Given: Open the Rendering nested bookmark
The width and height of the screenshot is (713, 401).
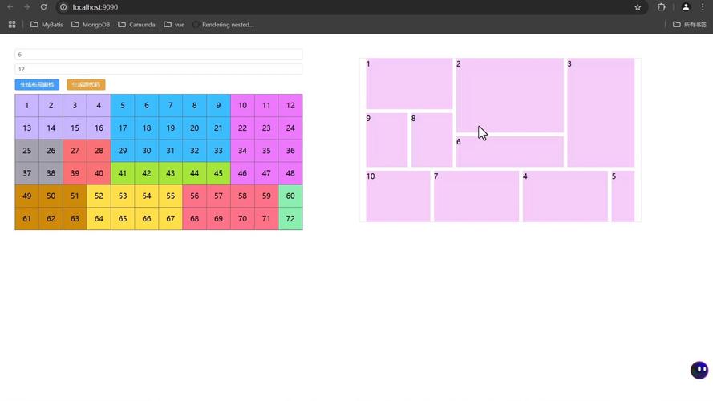Looking at the screenshot, I should 223,25.
